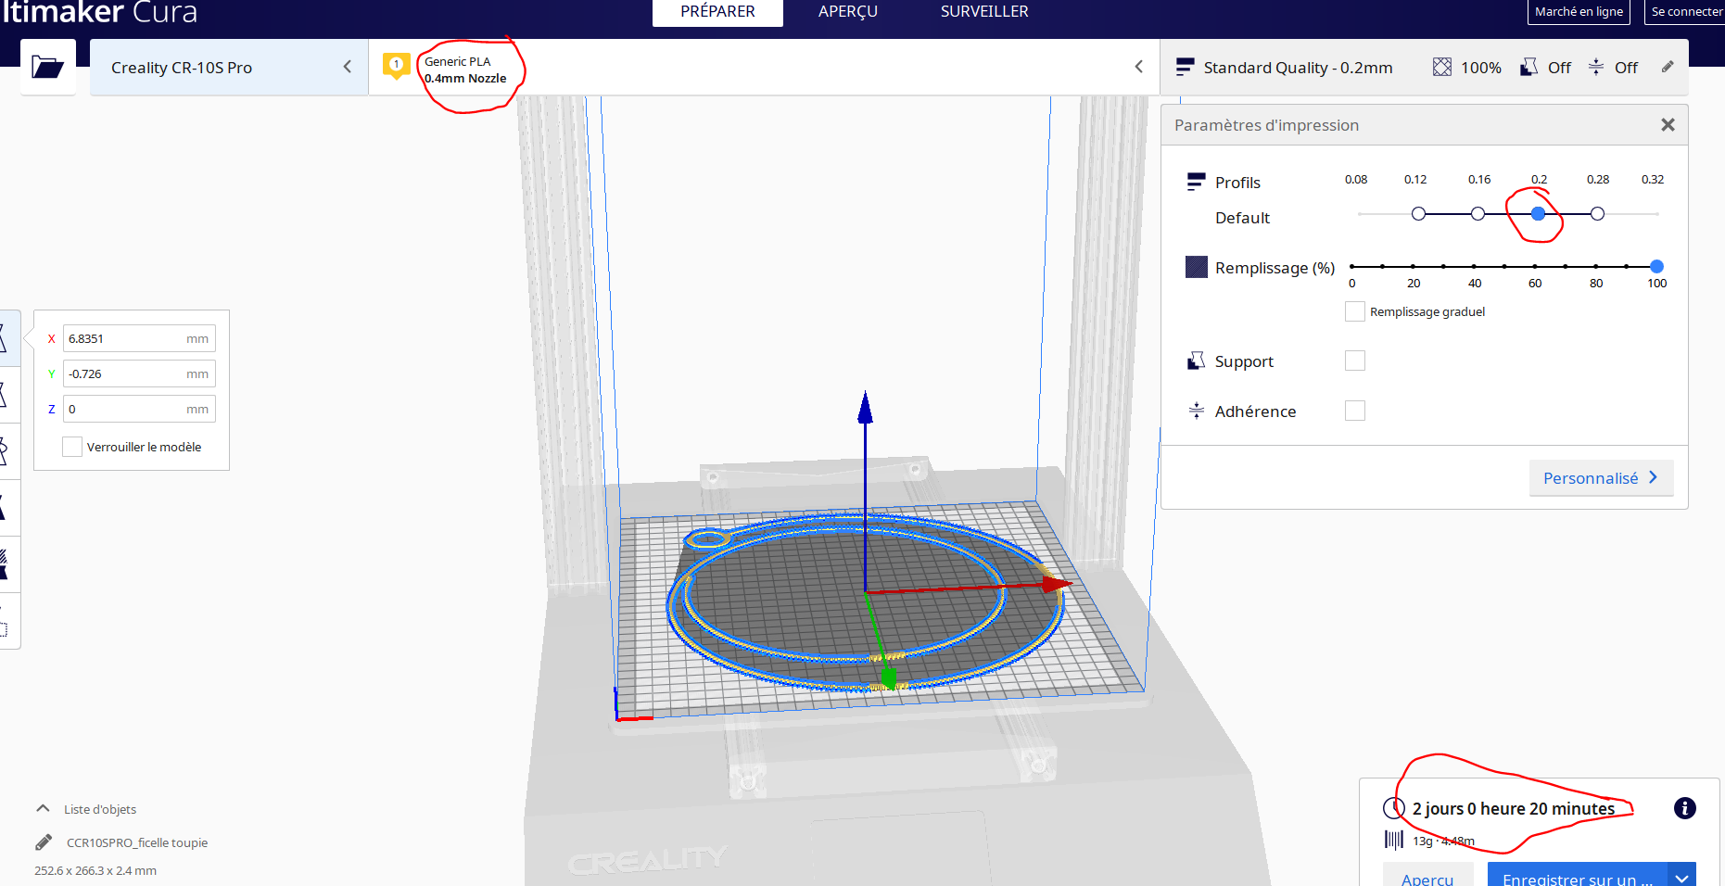The width and height of the screenshot is (1725, 886).
Task: Click the support icon in the top settings bar
Action: click(x=1529, y=67)
